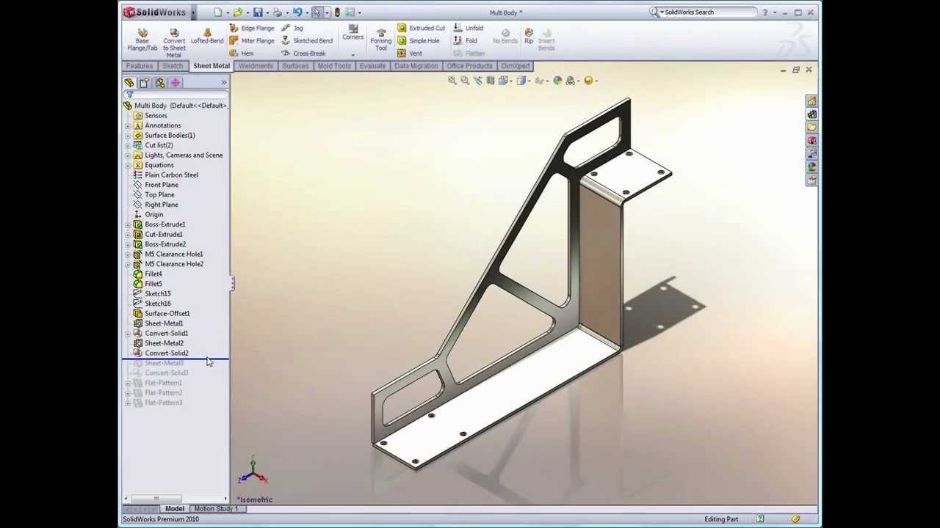This screenshot has width=940, height=528.
Task: Open the Corners dropdown arrow
Action: point(352,54)
